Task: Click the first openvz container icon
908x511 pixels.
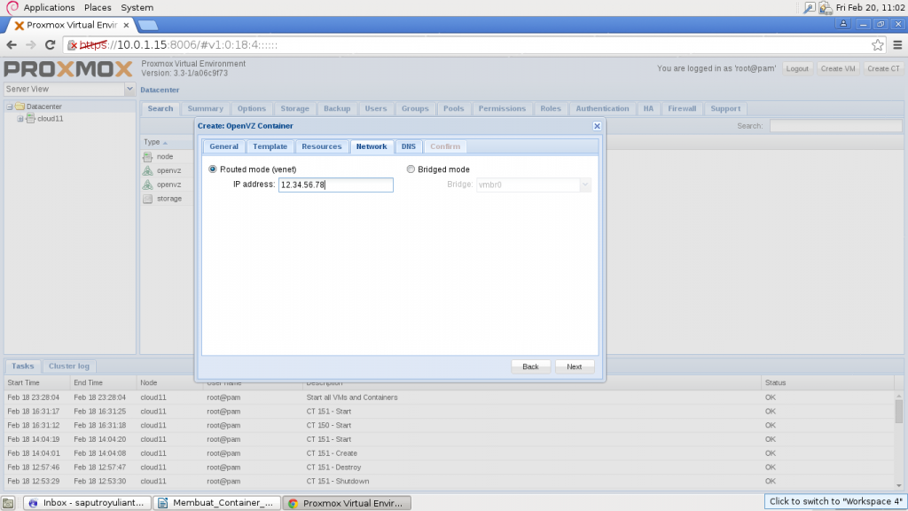Action: click(148, 171)
